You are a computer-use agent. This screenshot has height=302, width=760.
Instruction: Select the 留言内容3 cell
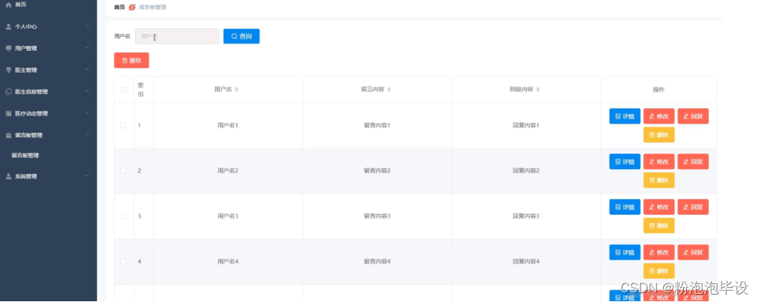[x=377, y=216]
